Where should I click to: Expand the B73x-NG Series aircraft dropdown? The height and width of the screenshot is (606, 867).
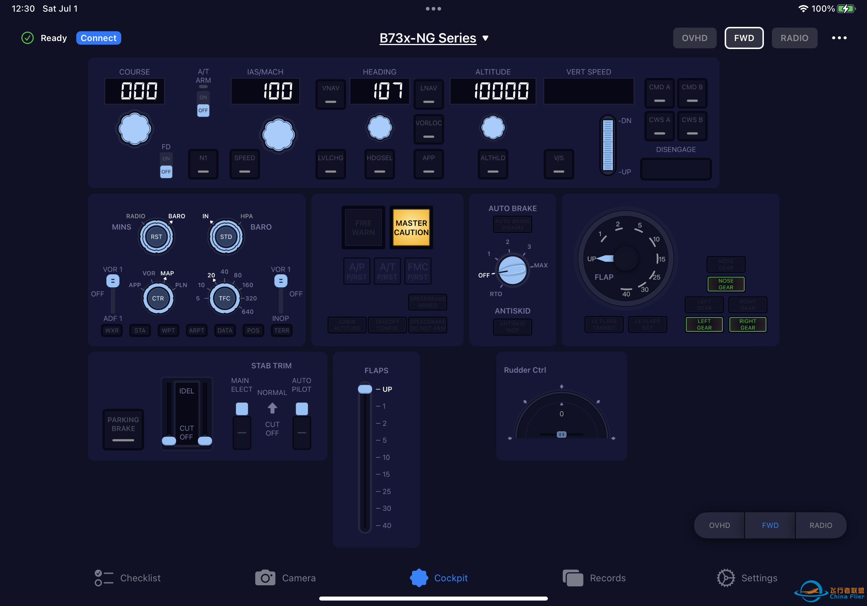(x=434, y=38)
